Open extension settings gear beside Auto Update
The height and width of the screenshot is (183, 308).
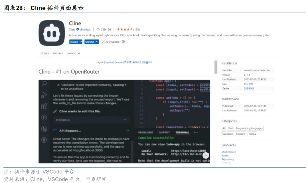[123, 42]
